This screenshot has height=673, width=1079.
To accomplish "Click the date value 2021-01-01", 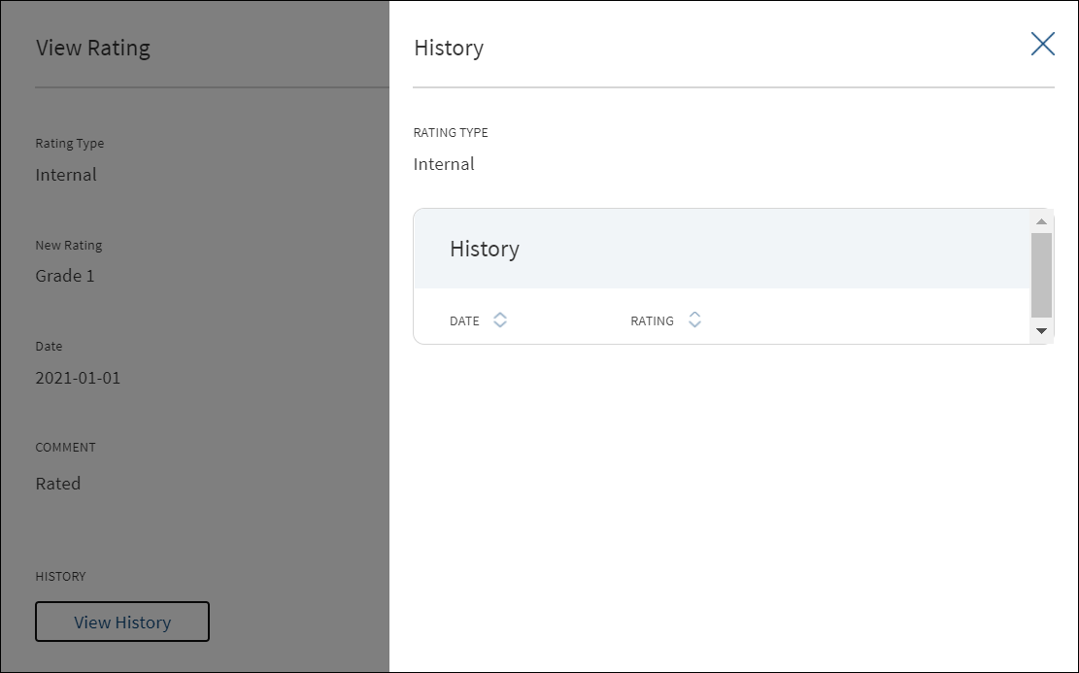I will click(x=78, y=378).
